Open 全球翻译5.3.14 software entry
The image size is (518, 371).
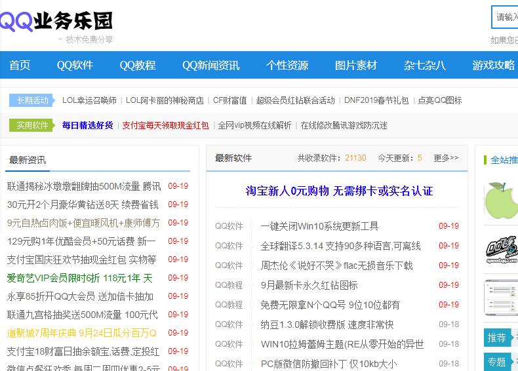click(x=340, y=246)
